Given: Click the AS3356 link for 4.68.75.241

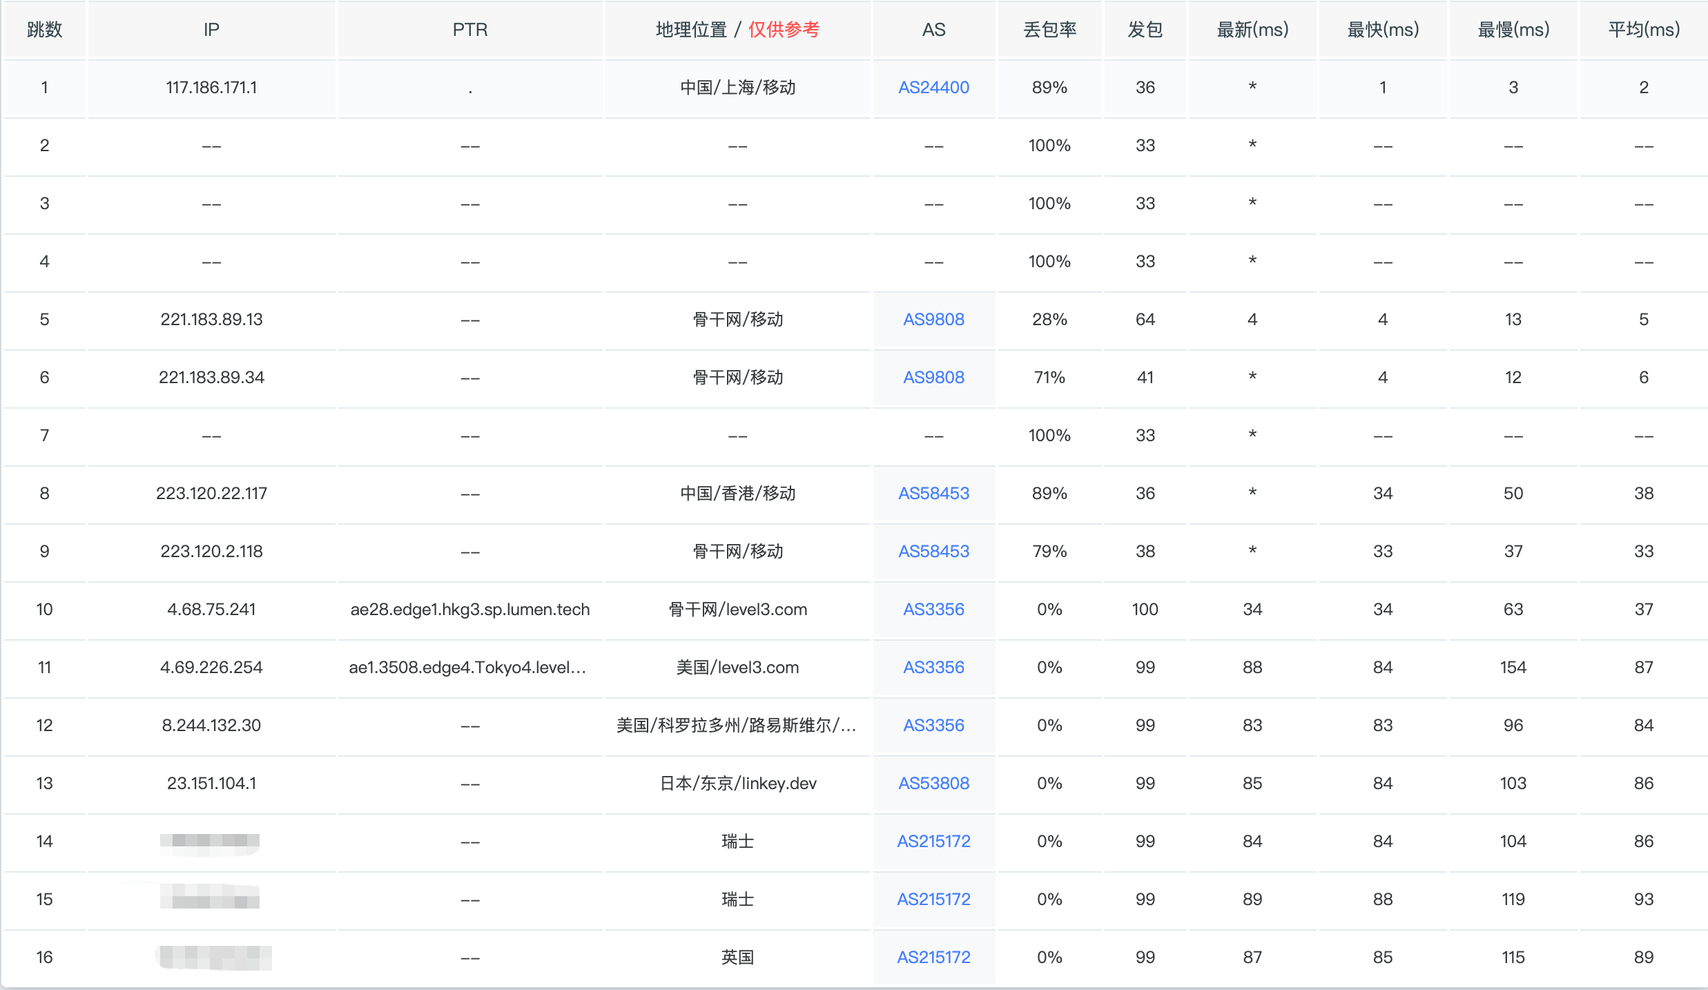Looking at the screenshot, I should pyautogui.click(x=933, y=610).
